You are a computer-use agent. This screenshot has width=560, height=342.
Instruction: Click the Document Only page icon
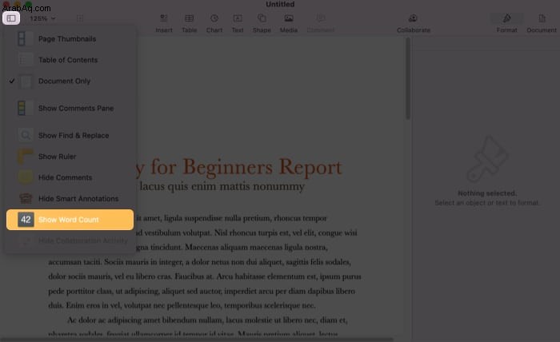pyautogui.click(x=26, y=82)
